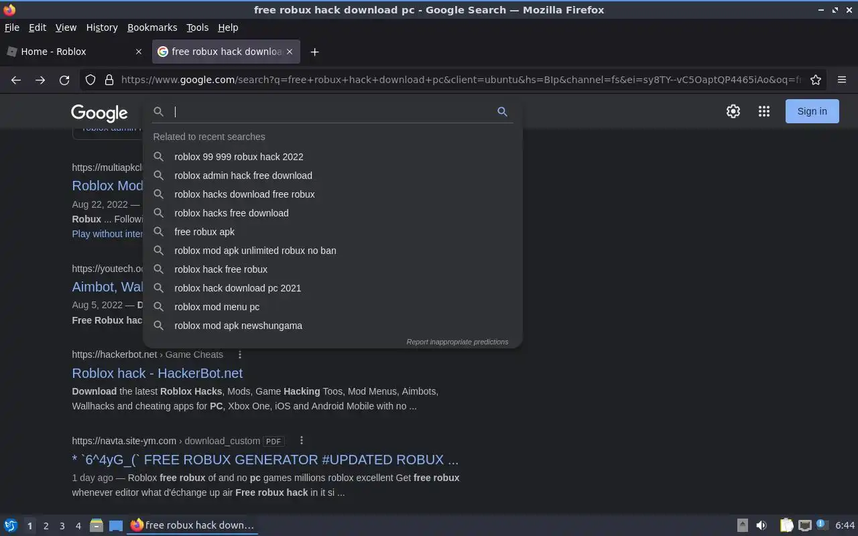Select suggestion roblox hacks download free robux
Screen dimensions: 858x536
point(332,194)
